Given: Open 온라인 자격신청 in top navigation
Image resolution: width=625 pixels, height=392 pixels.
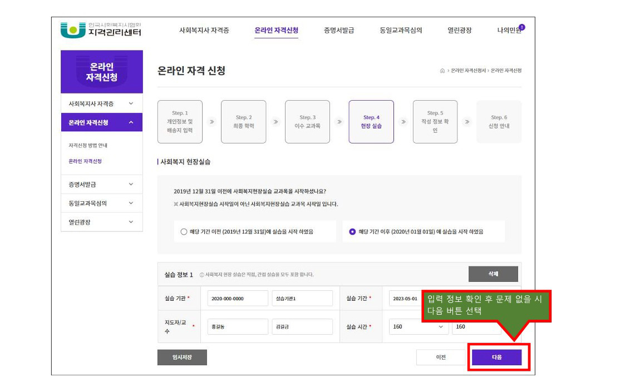Looking at the screenshot, I should click(276, 30).
